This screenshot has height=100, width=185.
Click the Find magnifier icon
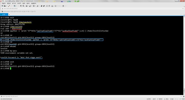point(23,6)
